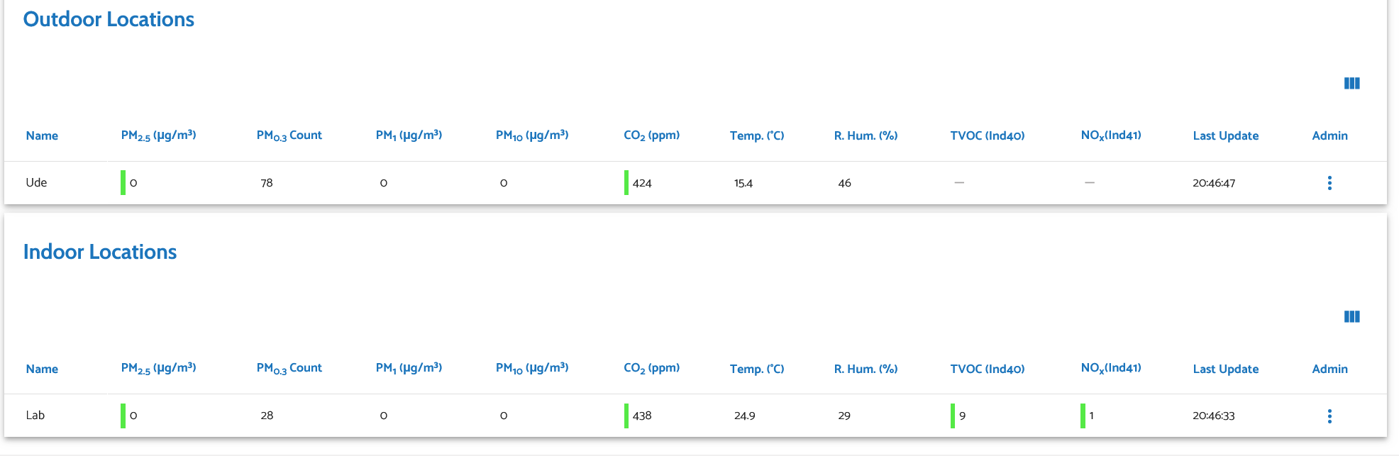Sort indoor table by Temp. (°C) header

pos(756,369)
